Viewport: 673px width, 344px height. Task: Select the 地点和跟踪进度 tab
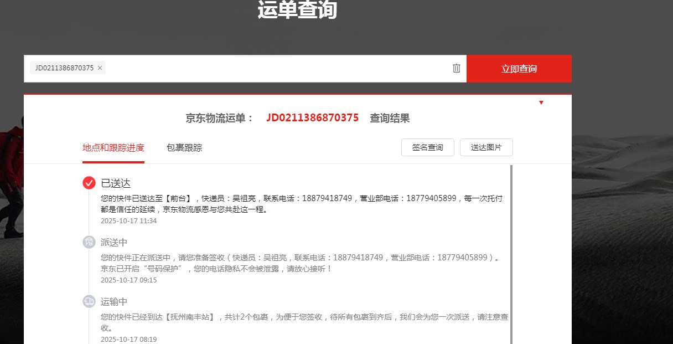113,147
